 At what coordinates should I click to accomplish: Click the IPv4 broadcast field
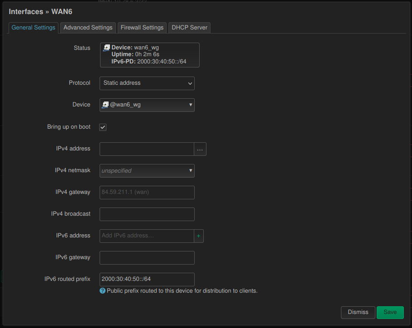147,214
